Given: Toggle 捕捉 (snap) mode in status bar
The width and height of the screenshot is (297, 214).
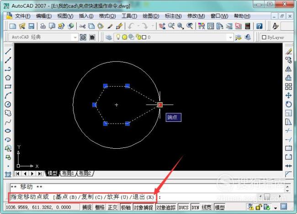Looking at the screenshot, I should 87,207.
